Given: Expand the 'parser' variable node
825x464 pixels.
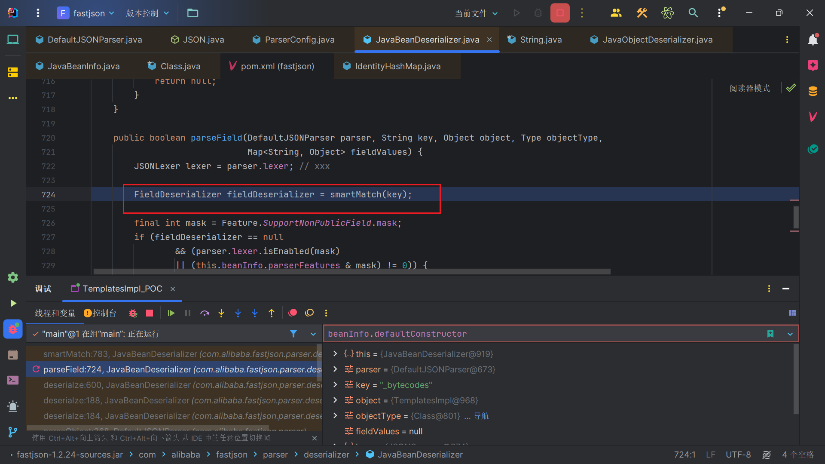Looking at the screenshot, I should pos(335,369).
